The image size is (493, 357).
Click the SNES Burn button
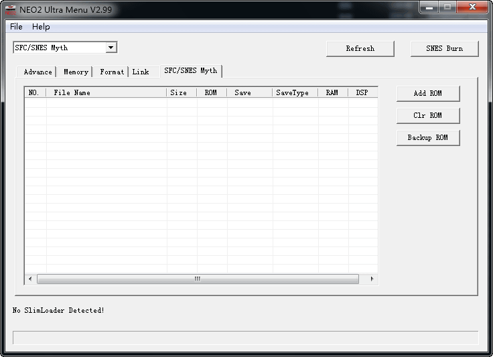tap(444, 48)
